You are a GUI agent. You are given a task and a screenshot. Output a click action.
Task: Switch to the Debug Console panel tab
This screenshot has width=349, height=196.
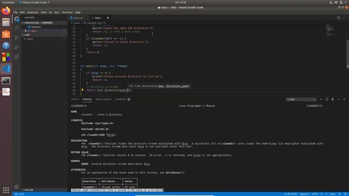(104, 99)
